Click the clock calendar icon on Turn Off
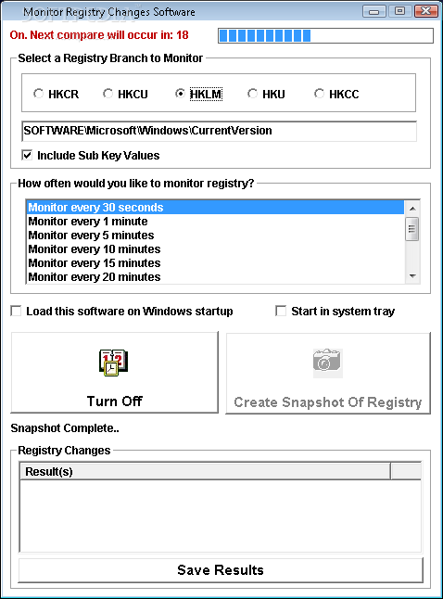The height and width of the screenshot is (599, 443). click(x=113, y=363)
